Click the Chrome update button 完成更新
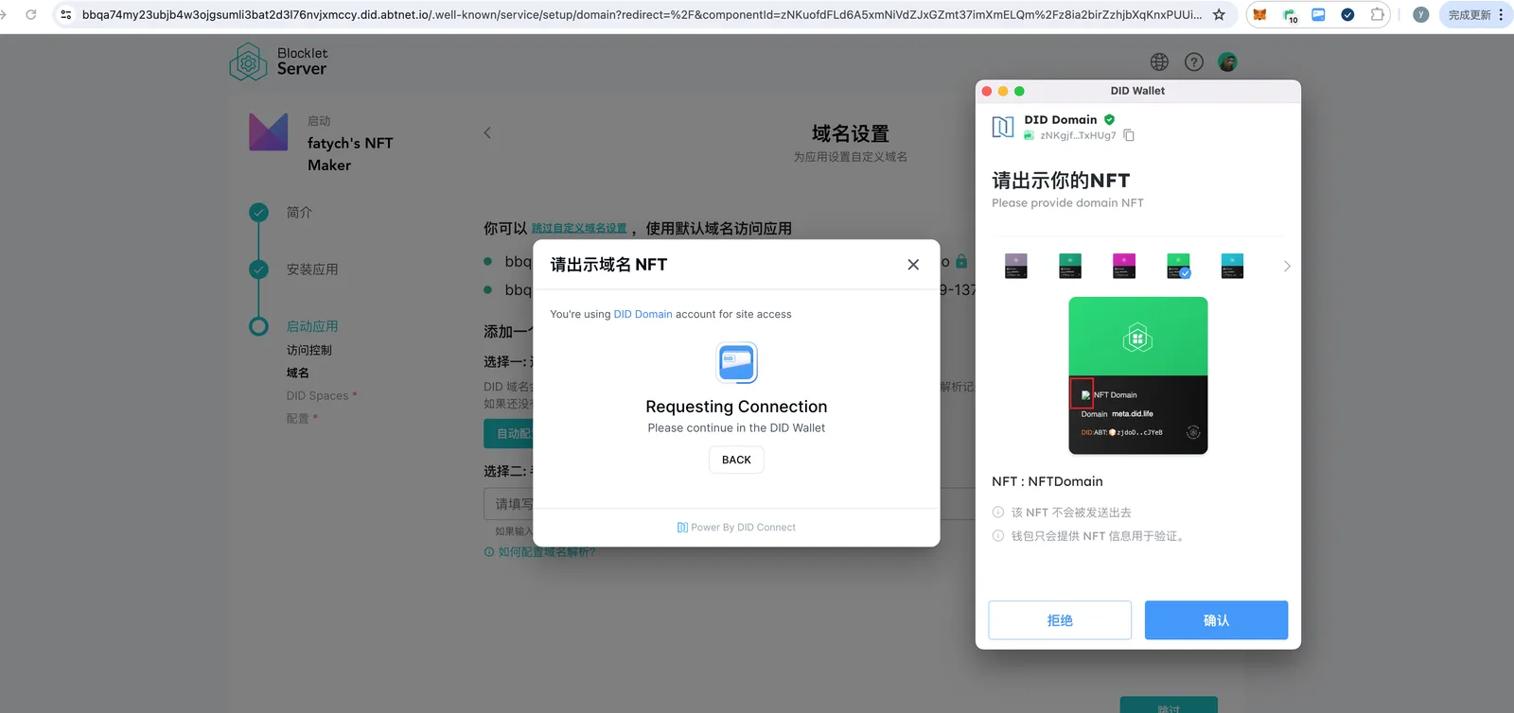The height and width of the screenshot is (713, 1514). 1469,15
